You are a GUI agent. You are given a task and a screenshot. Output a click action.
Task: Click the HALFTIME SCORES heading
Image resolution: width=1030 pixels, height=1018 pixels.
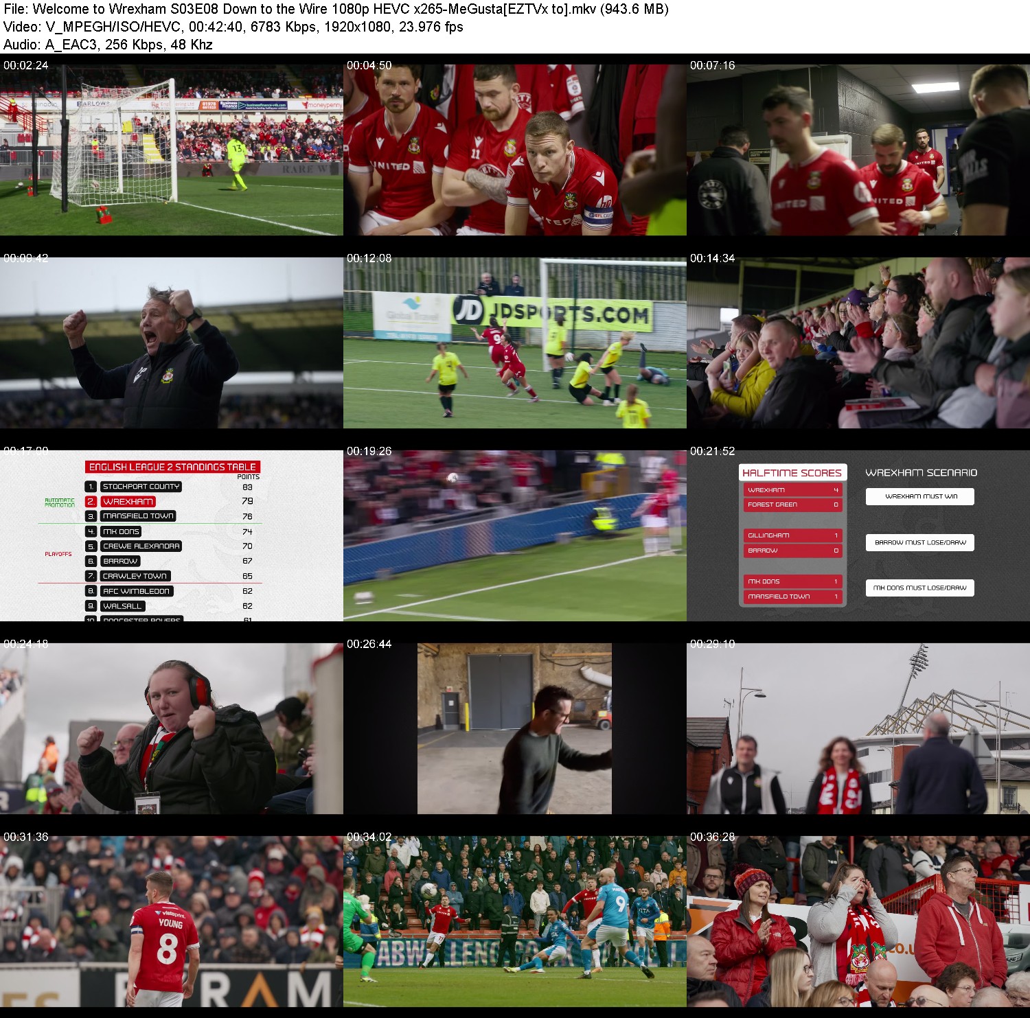coord(792,473)
